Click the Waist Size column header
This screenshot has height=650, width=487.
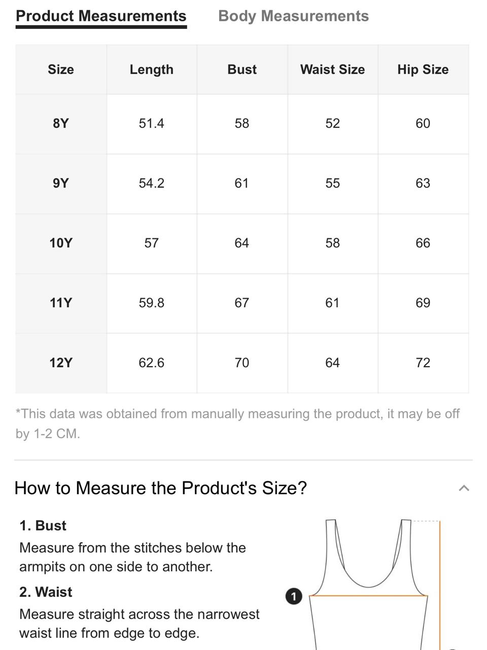332,70
